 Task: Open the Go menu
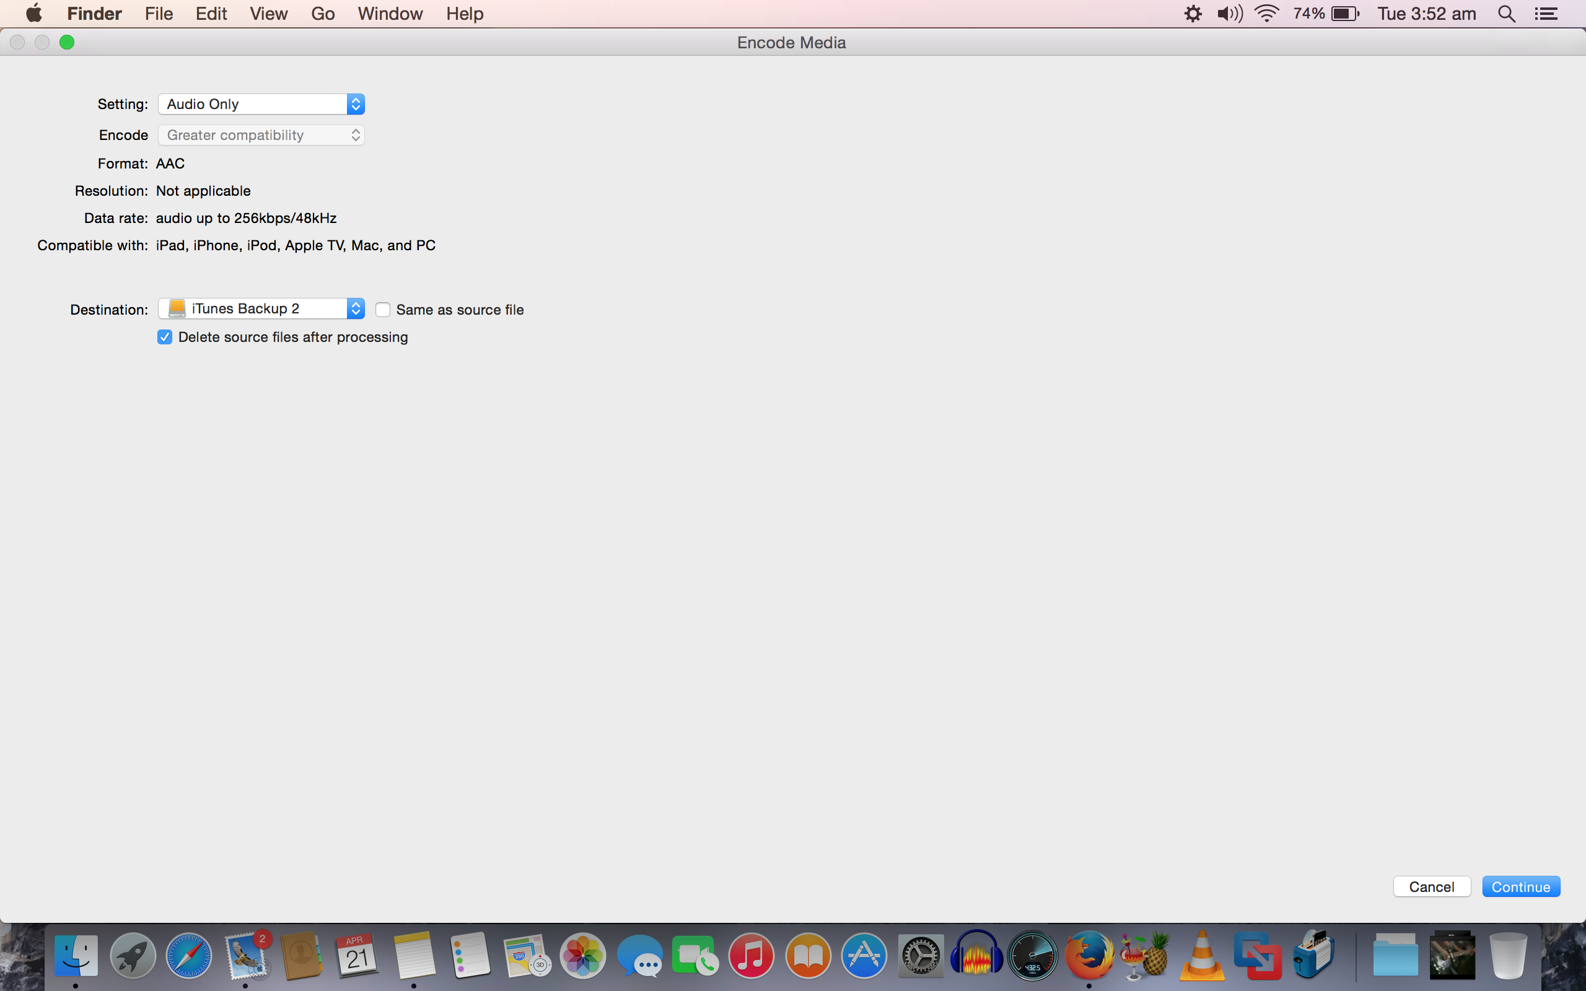[x=323, y=14]
